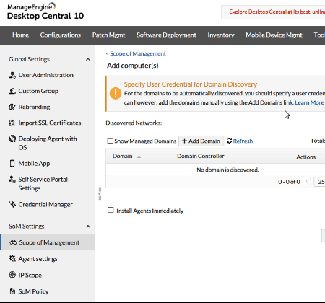Click the Self Service Portal Settings icon

coord(12,179)
